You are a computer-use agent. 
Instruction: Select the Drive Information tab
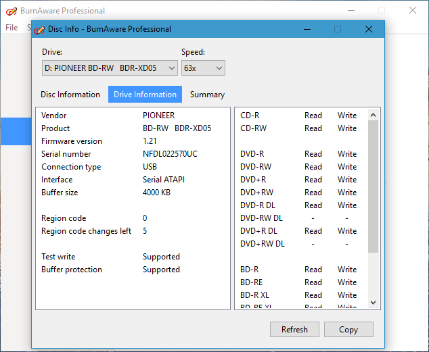(x=145, y=95)
